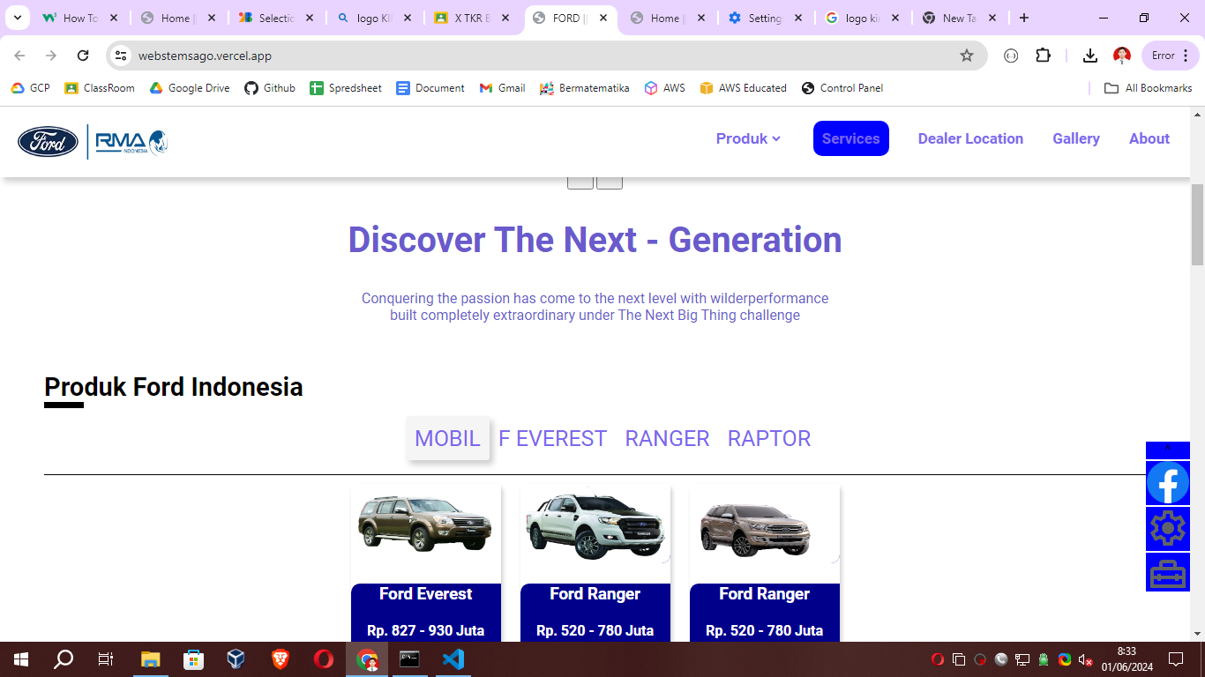Open the GCP bookmark
The height and width of the screenshot is (677, 1205).
click(x=30, y=88)
